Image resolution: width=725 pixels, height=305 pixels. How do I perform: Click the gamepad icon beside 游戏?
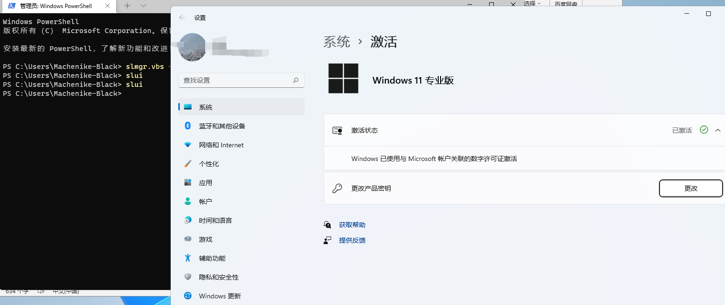(x=188, y=239)
